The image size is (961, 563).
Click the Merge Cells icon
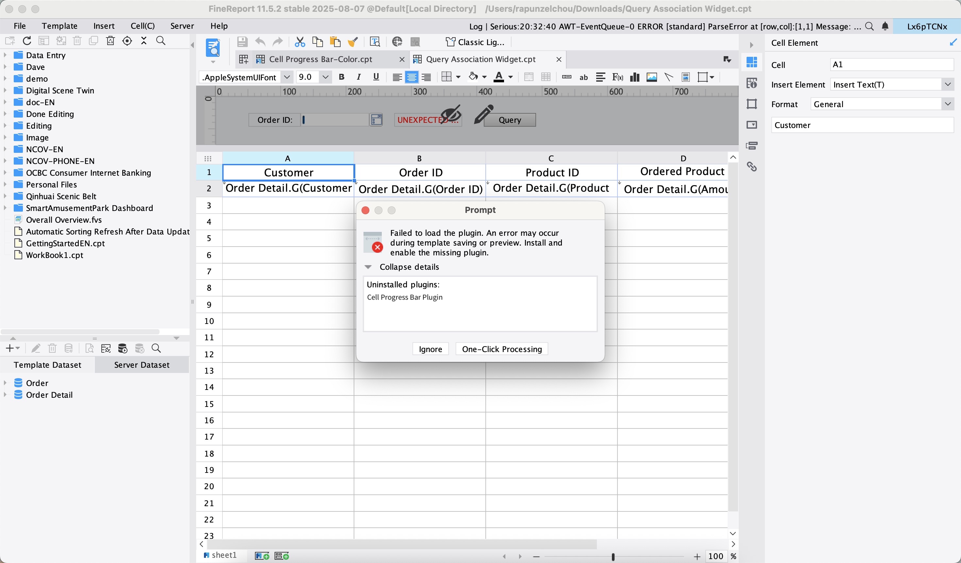(x=529, y=77)
